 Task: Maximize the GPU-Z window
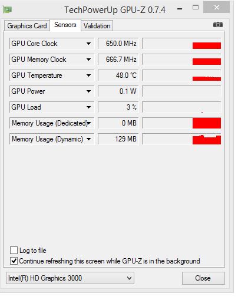point(196,8)
